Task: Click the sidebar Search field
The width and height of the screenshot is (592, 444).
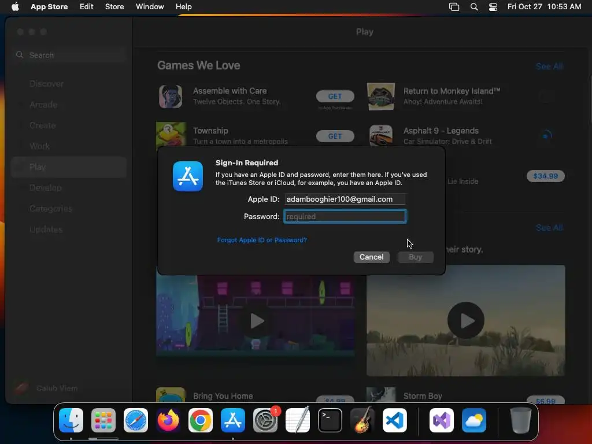Action: pyautogui.click(x=68, y=55)
